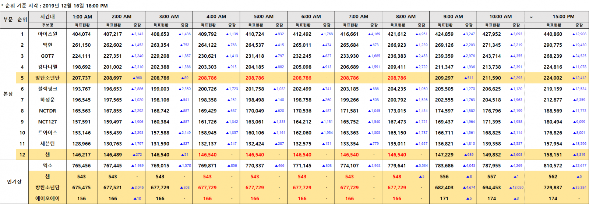Screen dimensions: 589x204
Task: Click the increase value 35,384
Action: pos(579,187)
